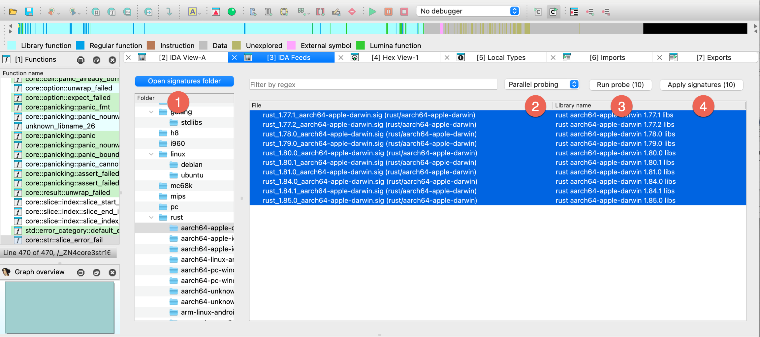The width and height of the screenshot is (760, 337).
Task: Toggle the highlighted source-level 'C' debugging icon
Action: click(x=553, y=12)
